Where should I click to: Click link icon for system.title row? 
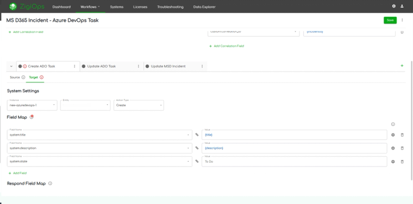pyautogui.click(x=197, y=135)
